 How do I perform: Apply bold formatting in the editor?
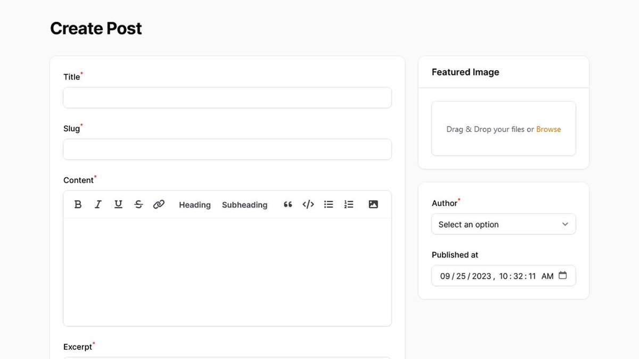coord(78,204)
